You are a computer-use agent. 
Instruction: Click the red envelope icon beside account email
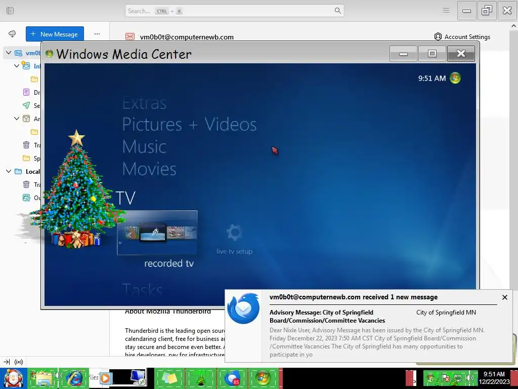[x=130, y=36]
